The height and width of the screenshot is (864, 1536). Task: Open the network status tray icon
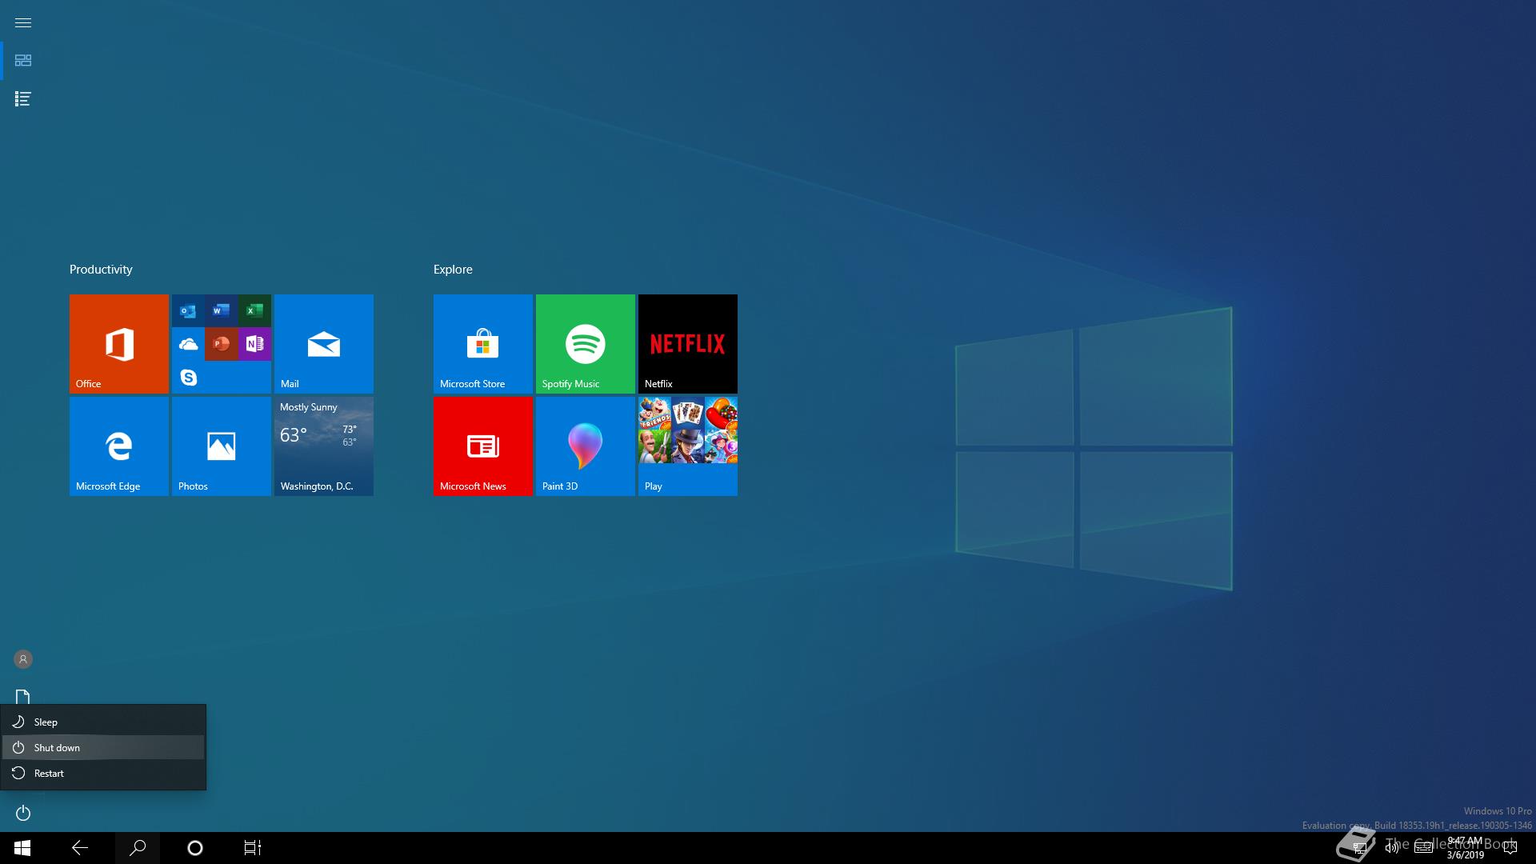[x=1359, y=848]
